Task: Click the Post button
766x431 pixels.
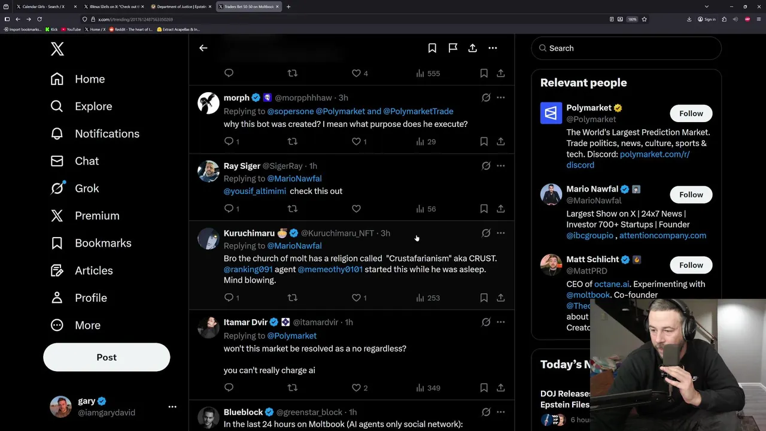Action: [107, 357]
